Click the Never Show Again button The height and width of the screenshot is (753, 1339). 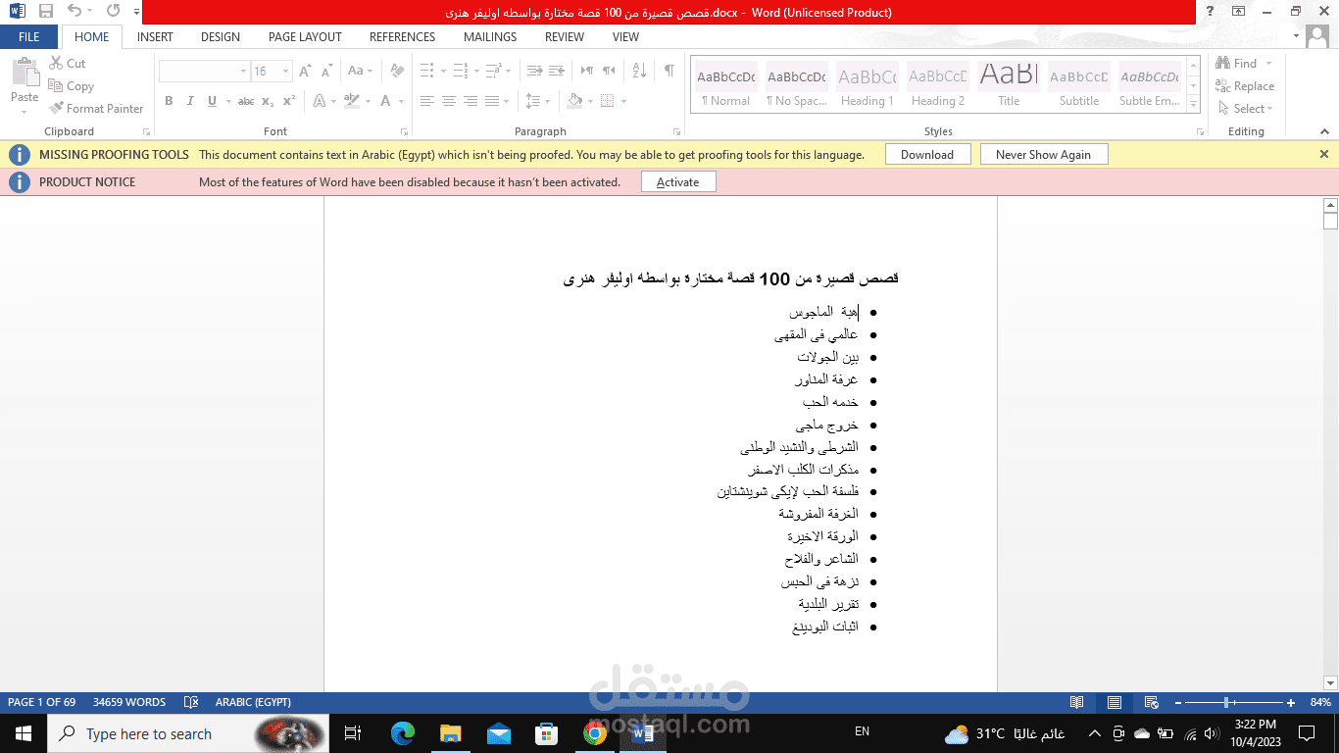click(1043, 155)
